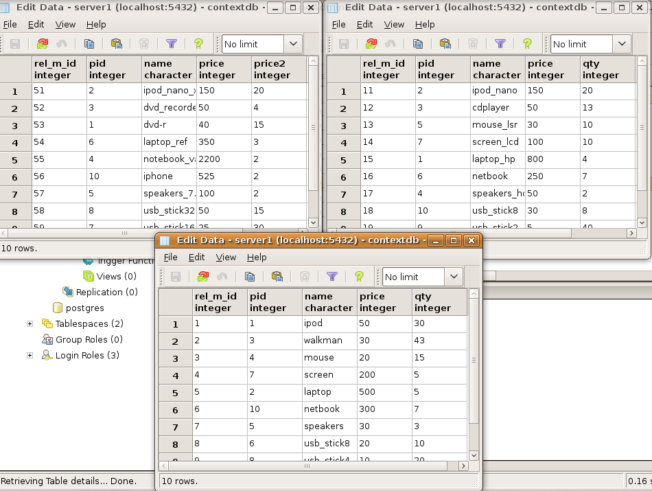The width and height of the screenshot is (652, 491).
Task: Open No limit dropdown in top-left window
Action: [294, 44]
